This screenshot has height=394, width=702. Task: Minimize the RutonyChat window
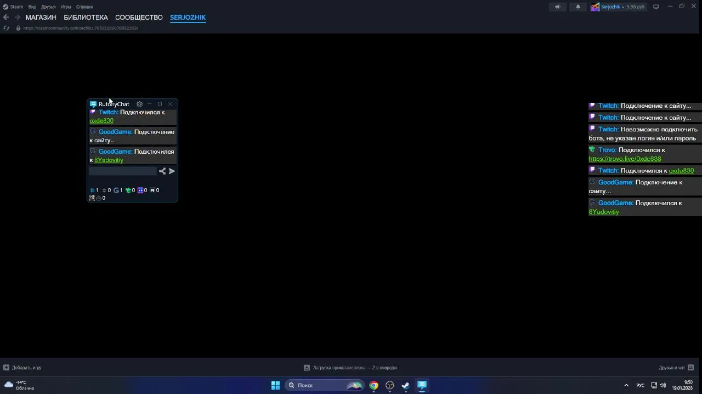point(149,104)
